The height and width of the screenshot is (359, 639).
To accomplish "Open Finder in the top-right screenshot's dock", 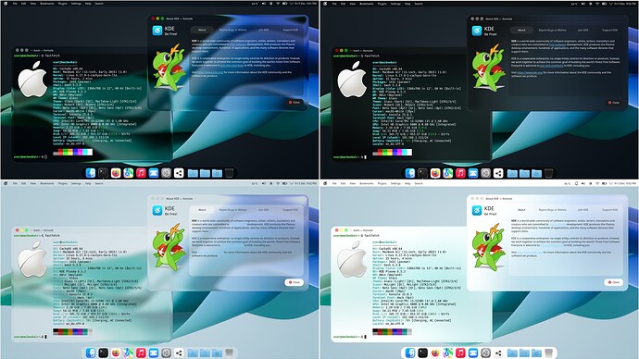I will [x=410, y=173].
